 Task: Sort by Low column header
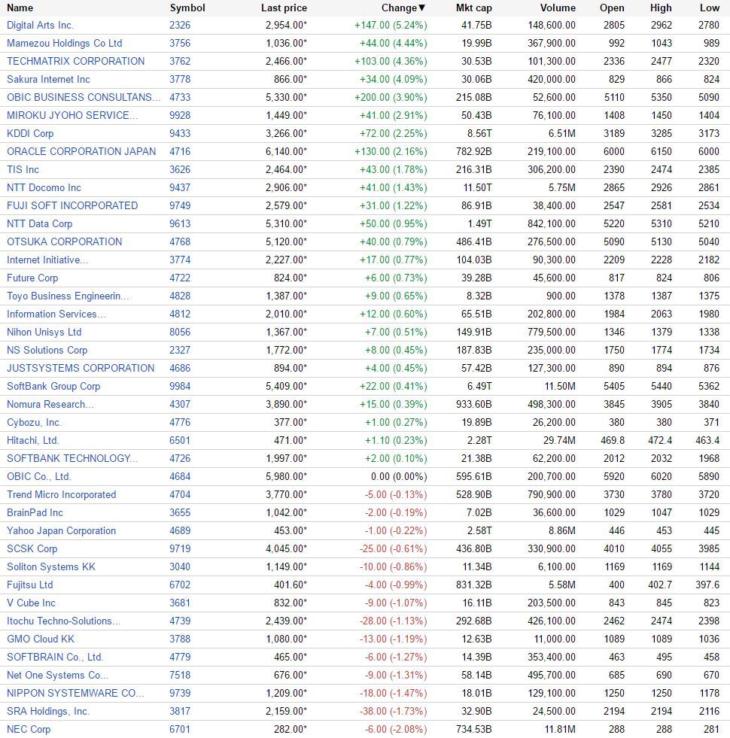710,8
